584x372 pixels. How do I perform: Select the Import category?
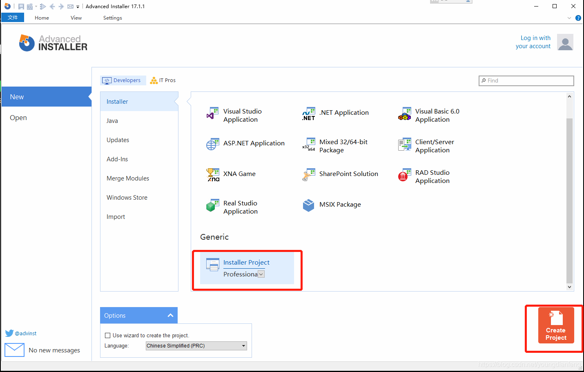[139, 217]
